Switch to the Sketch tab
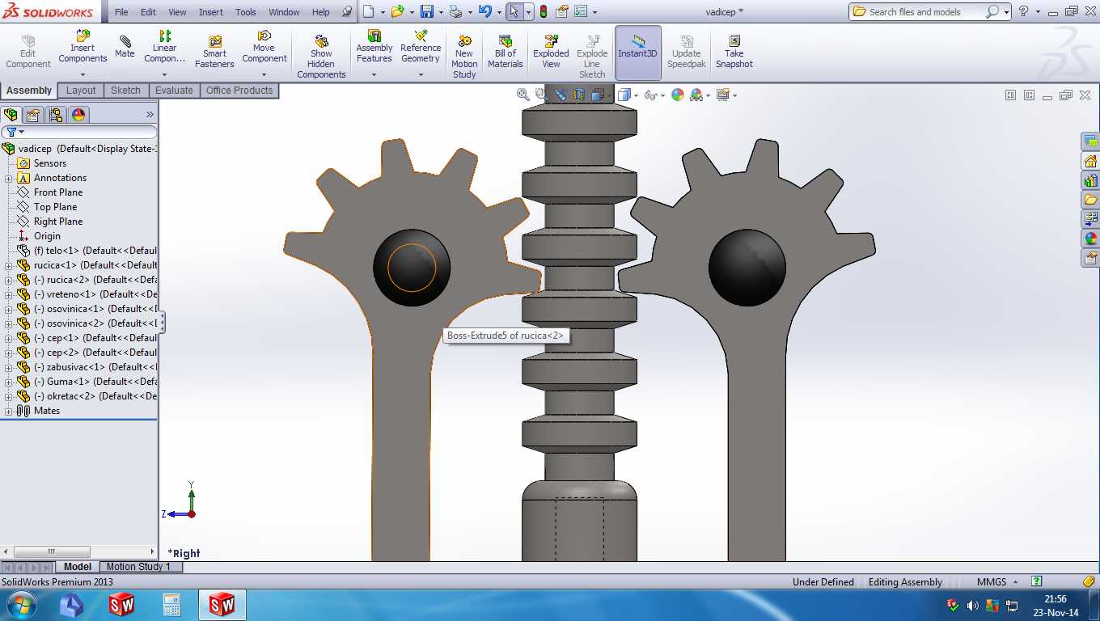1100x621 pixels. [x=125, y=91]
